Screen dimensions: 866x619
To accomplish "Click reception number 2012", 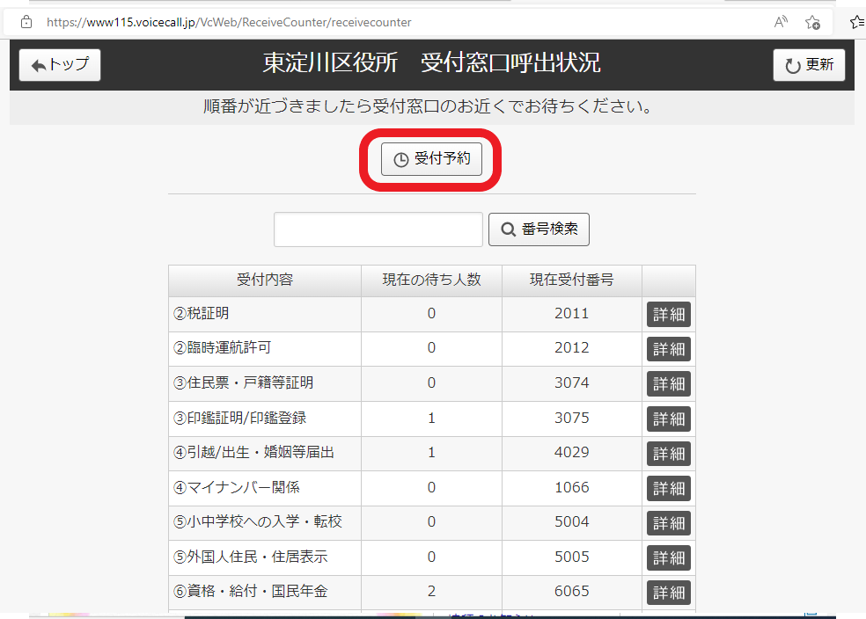I will pos(572,347).
